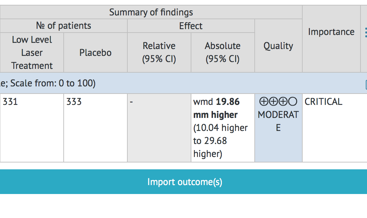The height and width of the screenshot is (218, 367).
Task: Click the cut-off icon on the scale row
Action: 366,84
